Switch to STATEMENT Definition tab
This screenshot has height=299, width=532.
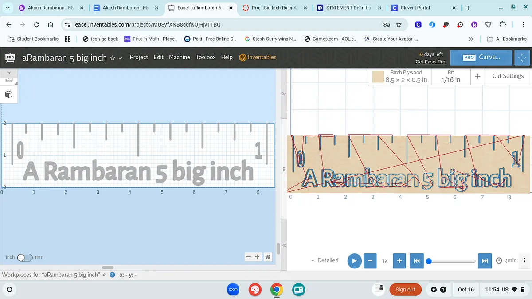(x=349, y=8)
